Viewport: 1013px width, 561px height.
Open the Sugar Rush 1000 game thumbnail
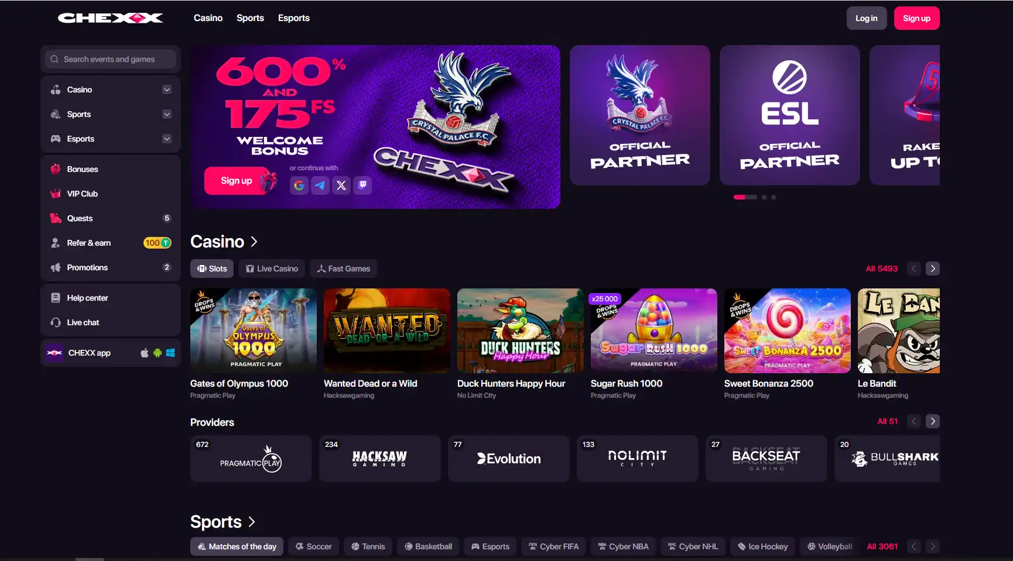click(x=653, y=331)
